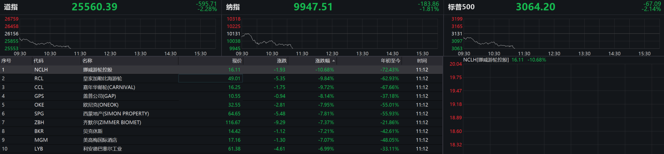Click the -8.14% change cell for GPS
Image resolution: width=664 pixels, height=154 pixels.
pyautogui.click(x=326, y=96)
